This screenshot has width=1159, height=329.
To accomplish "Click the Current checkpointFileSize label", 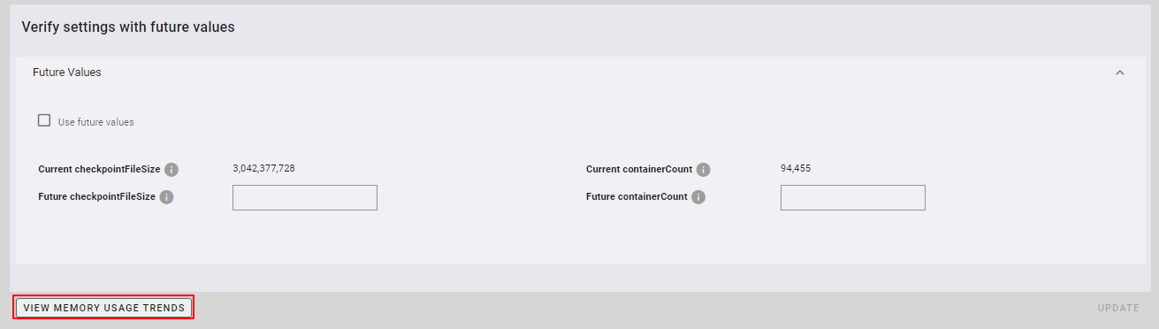I will pyautogui.click(x=99, y=169).
